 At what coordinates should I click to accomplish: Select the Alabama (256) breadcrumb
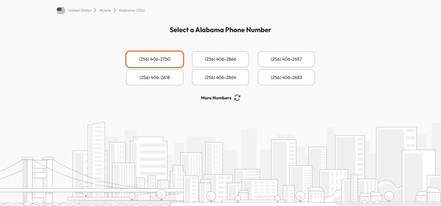tap(132, 11)
